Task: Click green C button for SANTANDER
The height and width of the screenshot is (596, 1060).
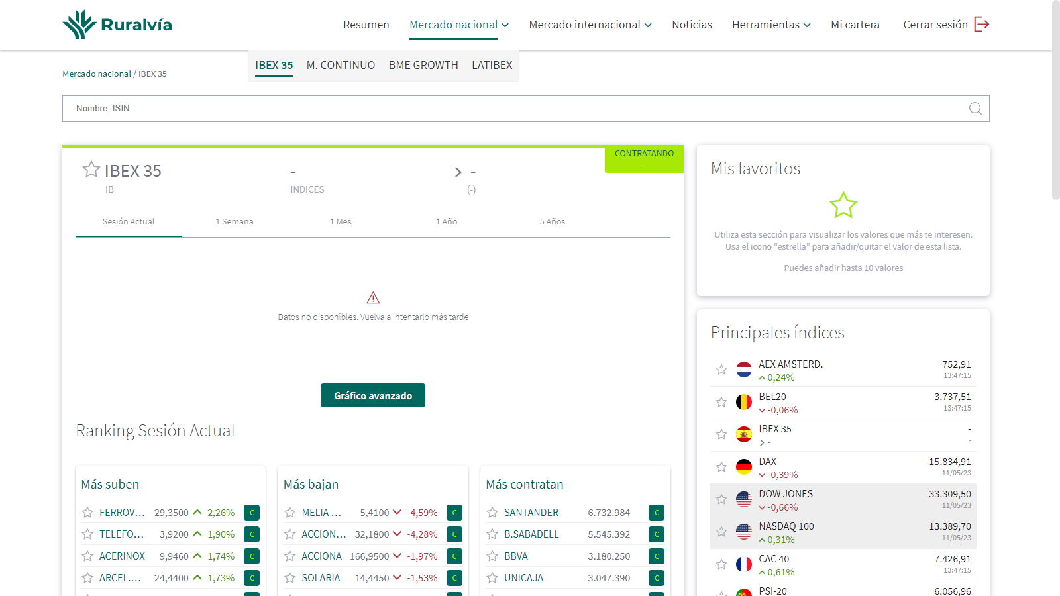Action: (x=657, y=513)
